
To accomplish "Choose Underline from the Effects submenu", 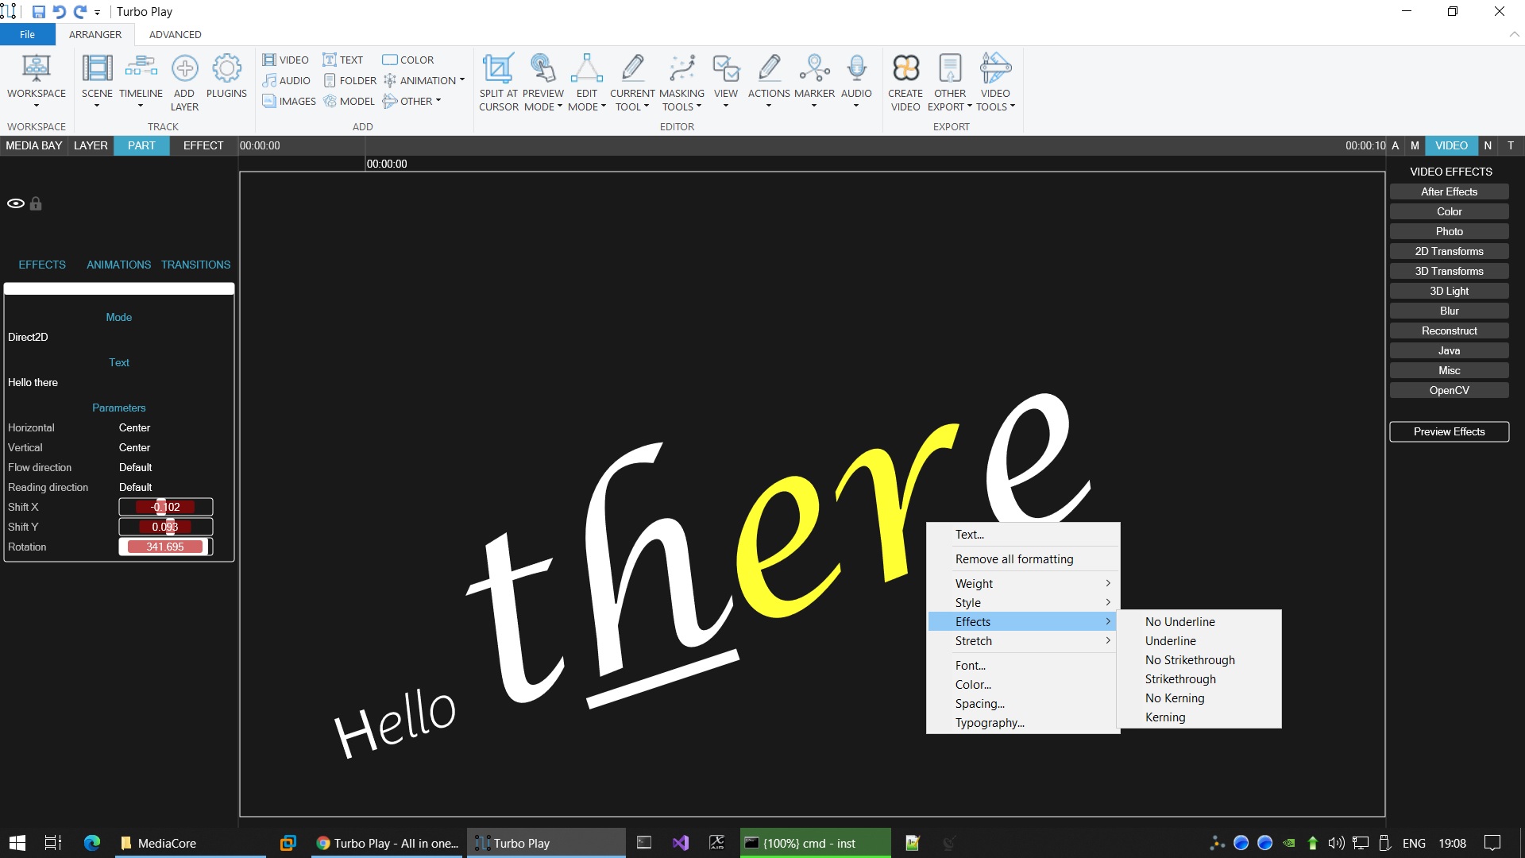I will coord(1199,640).
